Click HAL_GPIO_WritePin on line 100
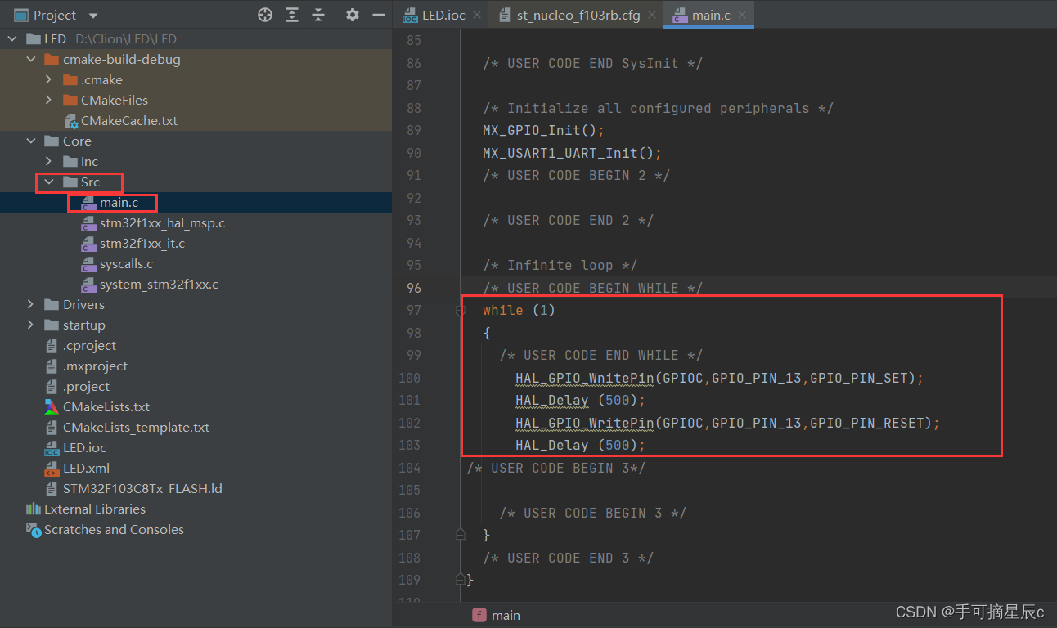The width and height of the screenshot is (1057, 628). pos(585,378)
